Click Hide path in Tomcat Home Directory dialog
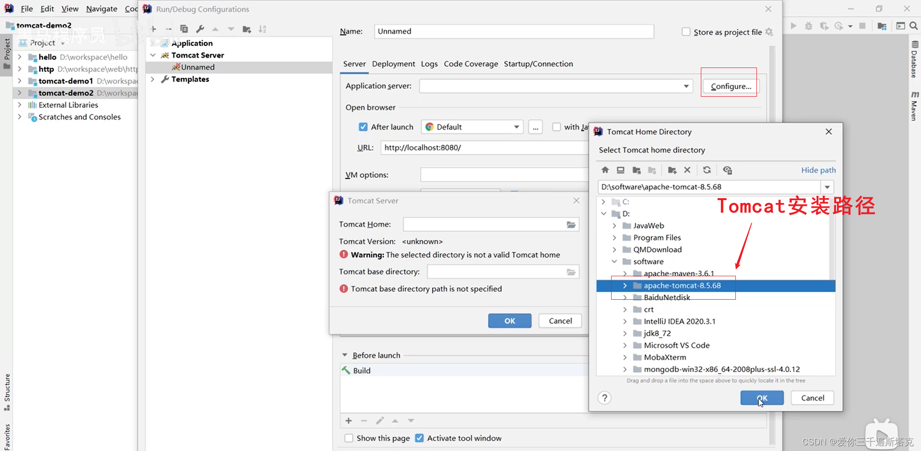Screen dimensions: 921x451 click(818, 170)
